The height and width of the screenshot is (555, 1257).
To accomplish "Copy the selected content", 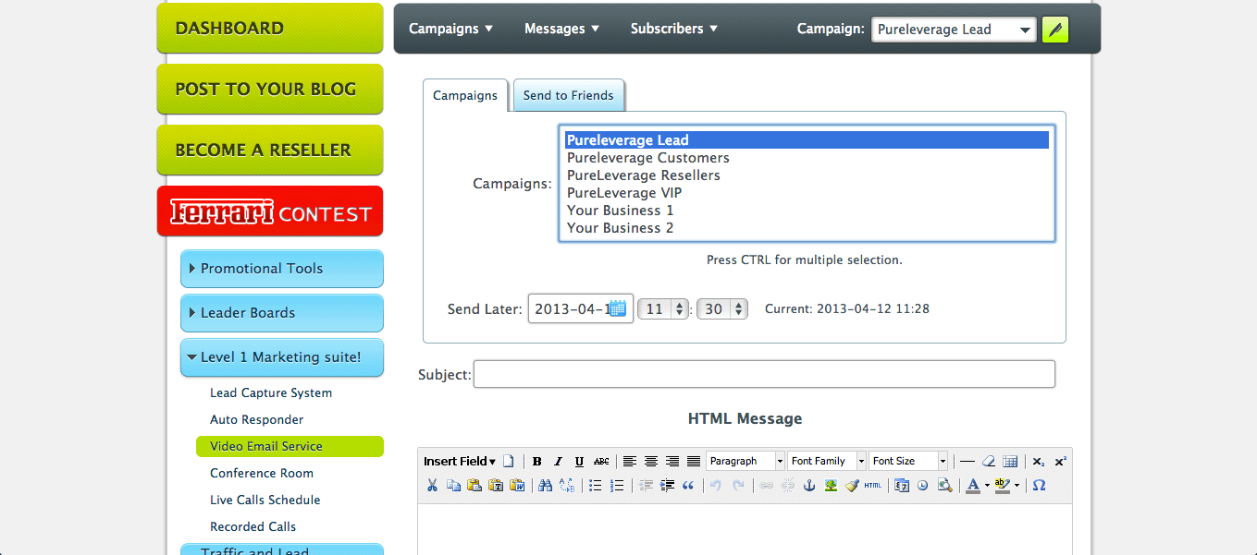I will pyautogui.click(x=453, y=485).
